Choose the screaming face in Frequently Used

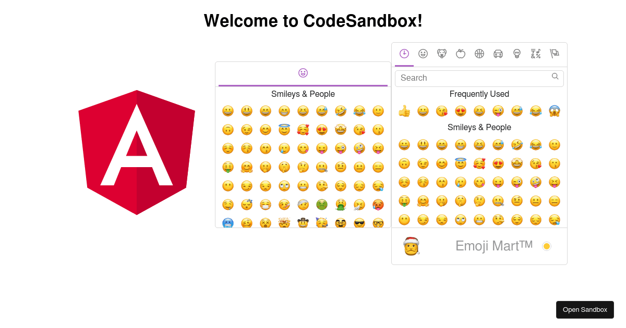pos(555,111)
